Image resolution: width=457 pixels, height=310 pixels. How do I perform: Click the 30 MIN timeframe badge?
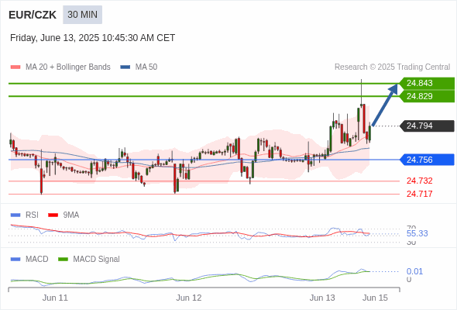[x=82, y=15]
